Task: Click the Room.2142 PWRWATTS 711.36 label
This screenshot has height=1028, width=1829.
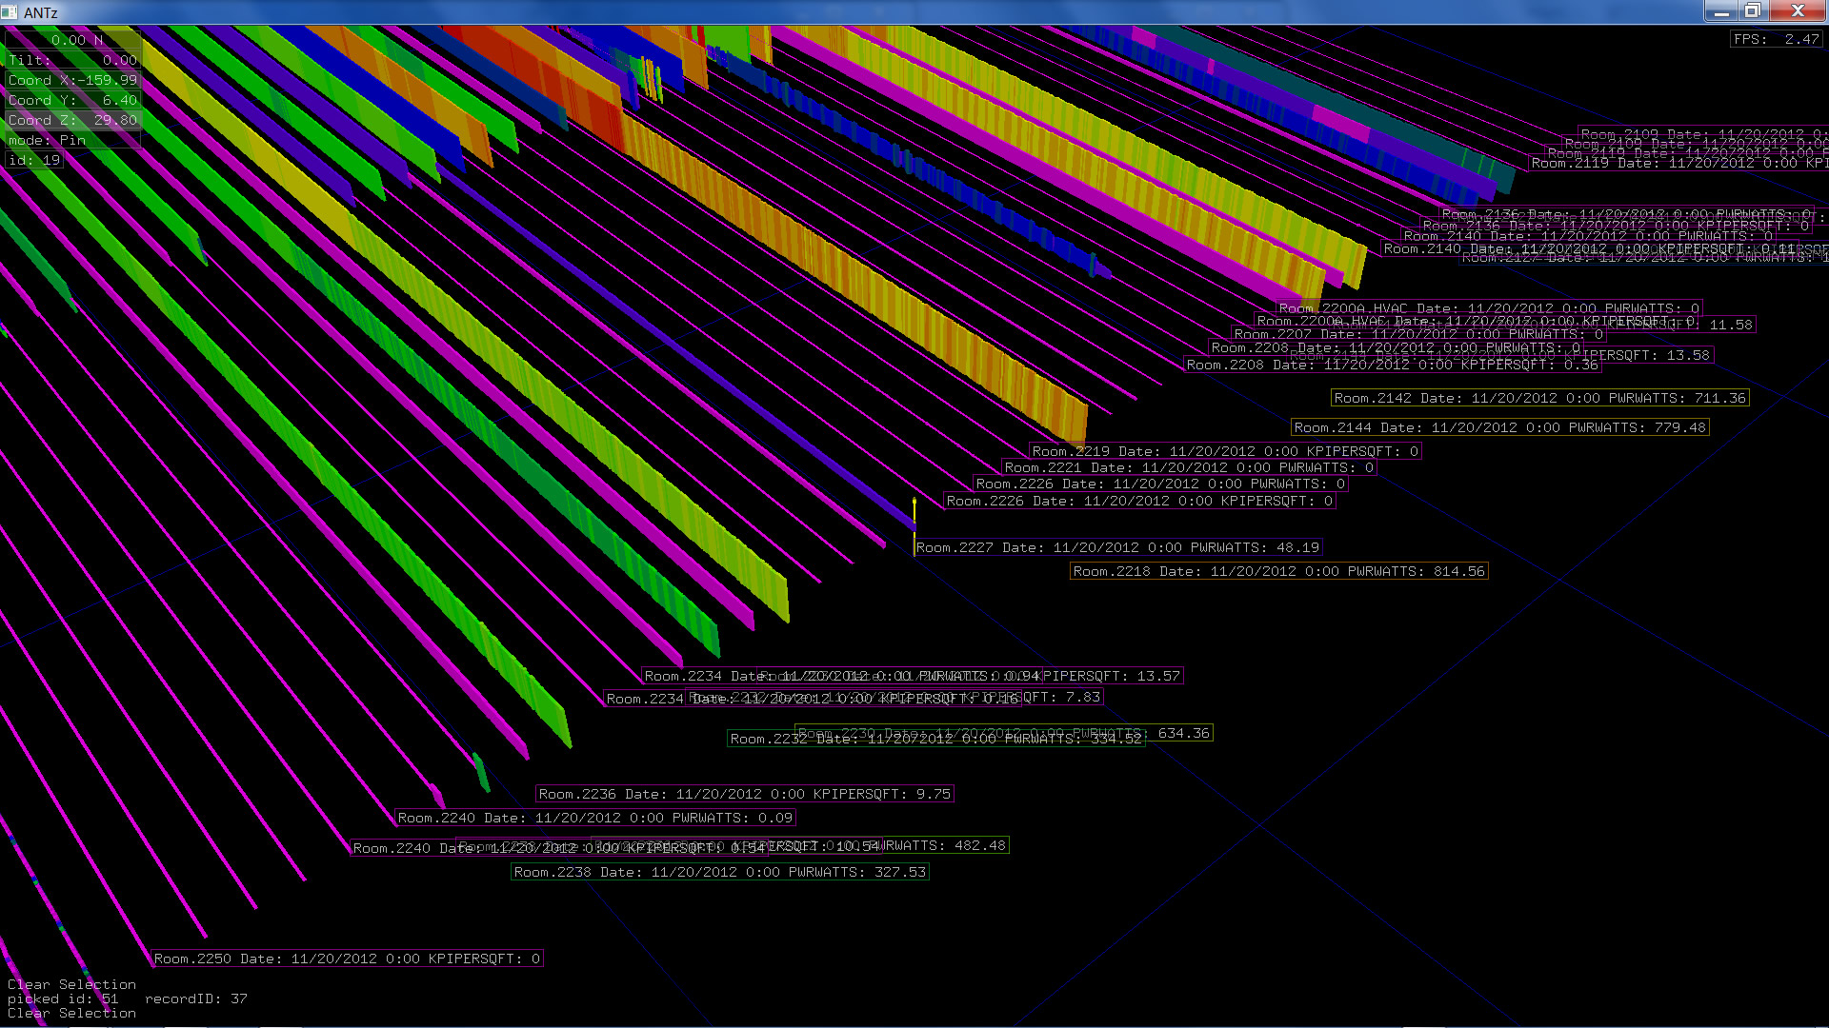Action: (x=1539, y=398)
